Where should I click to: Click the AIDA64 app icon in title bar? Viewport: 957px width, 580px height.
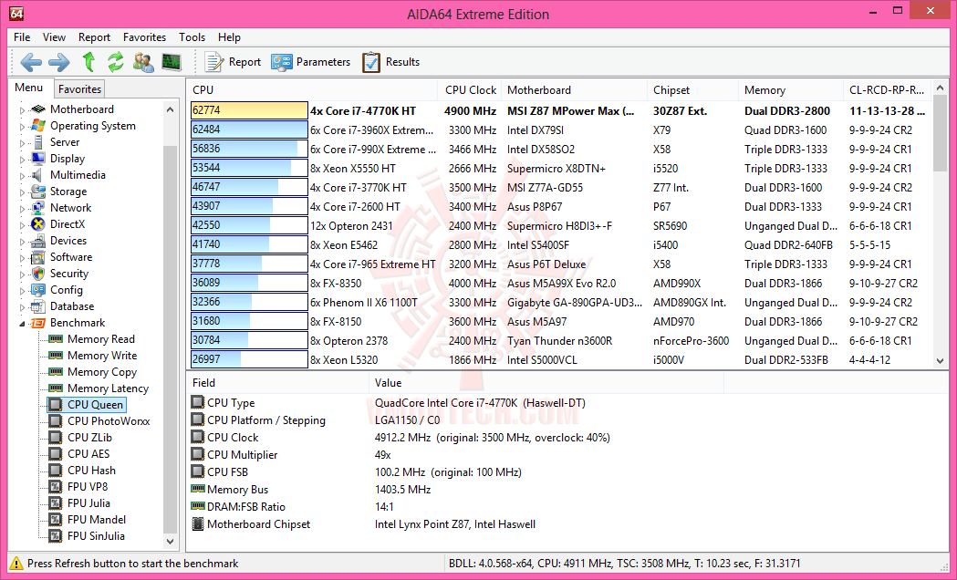pos(16,13)
